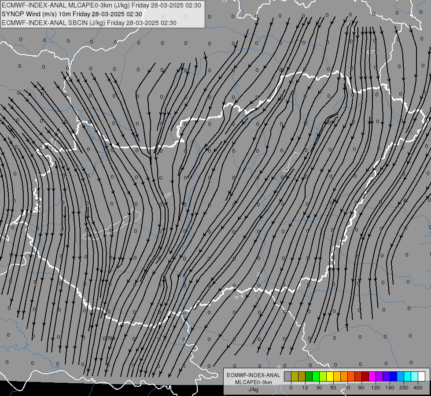Click the MLCAPE0-3km title line
This screenshot has width=431, height=396.
click(x=101, y=5)
